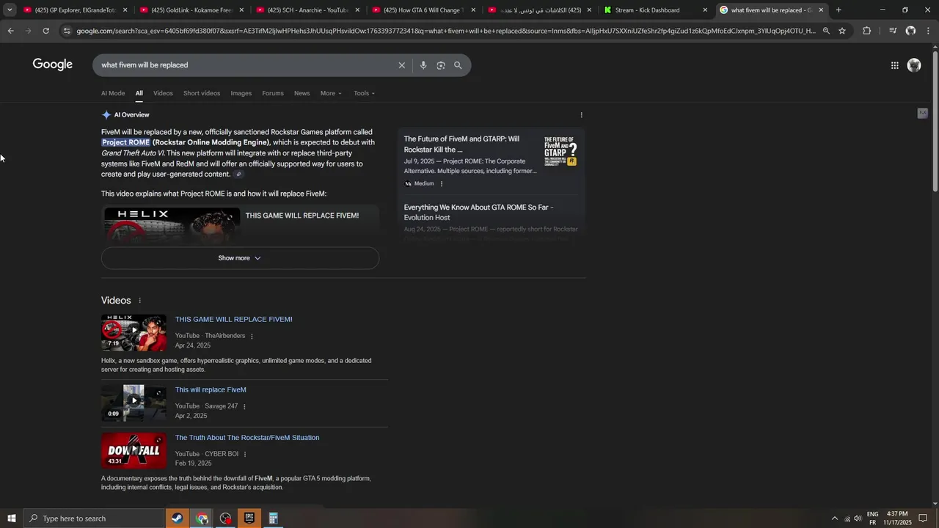
Task: Go to Google homepage via logo
Action: 53,65
